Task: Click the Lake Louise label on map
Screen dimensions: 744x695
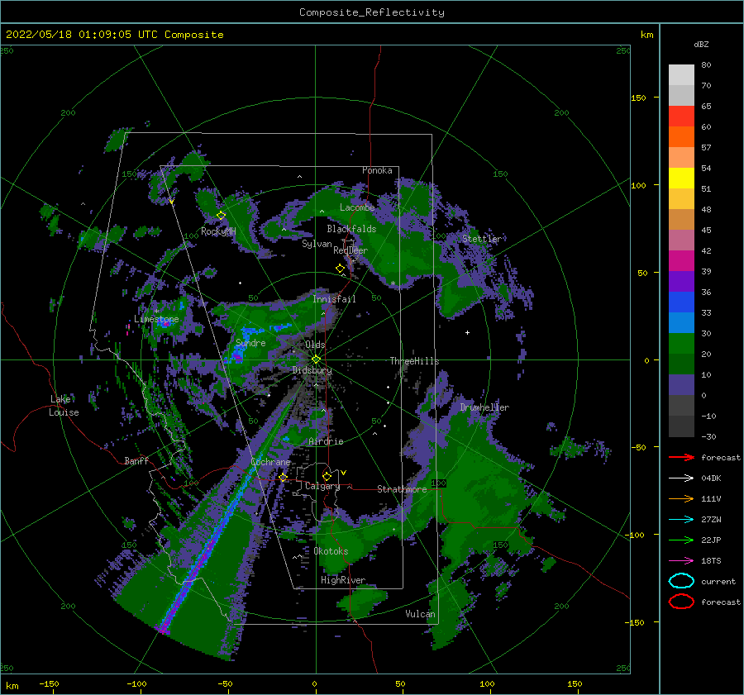Action: click(x=64, y=406)
